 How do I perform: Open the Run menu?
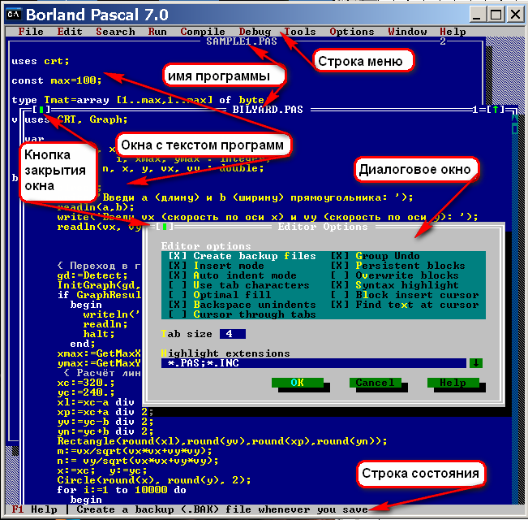(157, 32)
